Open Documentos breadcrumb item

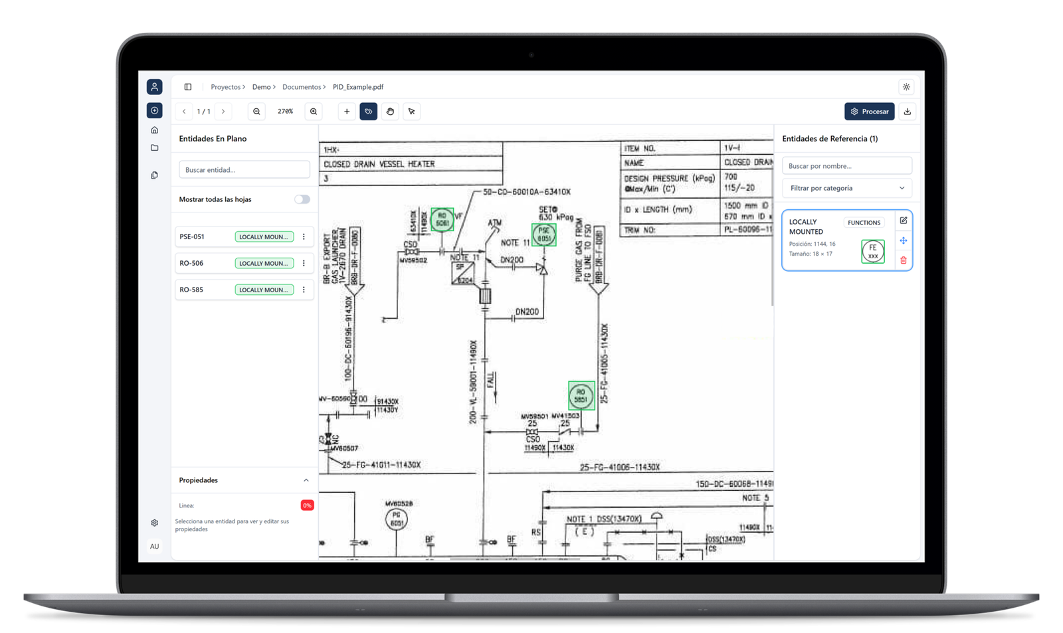[x=302, y=87]
